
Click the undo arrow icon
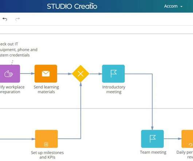tap(5, 19)
